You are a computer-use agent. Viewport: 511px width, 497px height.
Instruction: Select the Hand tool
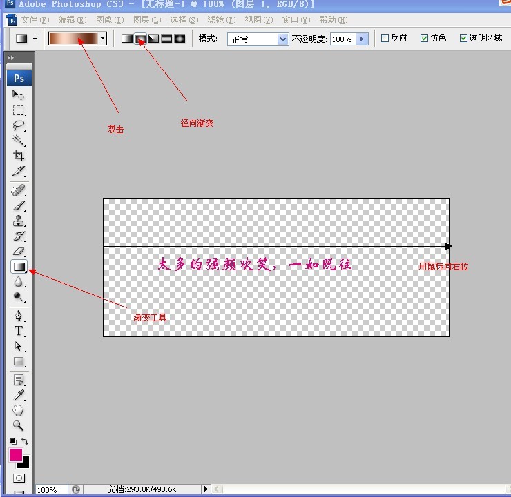[18, 410]
